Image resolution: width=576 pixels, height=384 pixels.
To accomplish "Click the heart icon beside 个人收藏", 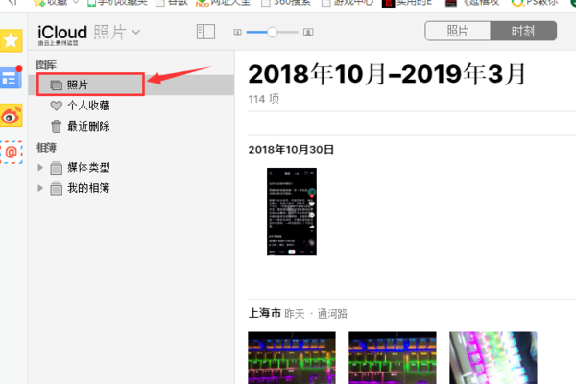I will tap(57, 106).
